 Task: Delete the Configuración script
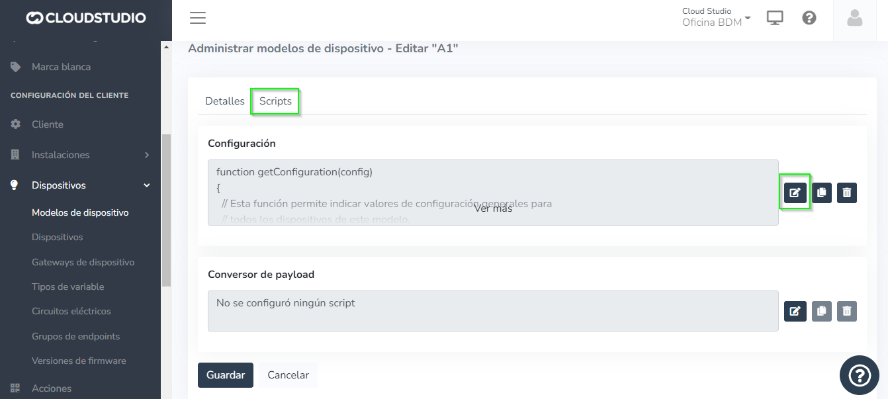click(847, 193)
